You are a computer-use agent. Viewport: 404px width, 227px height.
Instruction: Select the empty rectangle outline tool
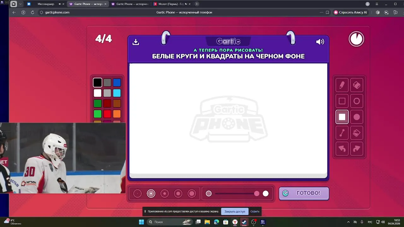tap(342, 101)
